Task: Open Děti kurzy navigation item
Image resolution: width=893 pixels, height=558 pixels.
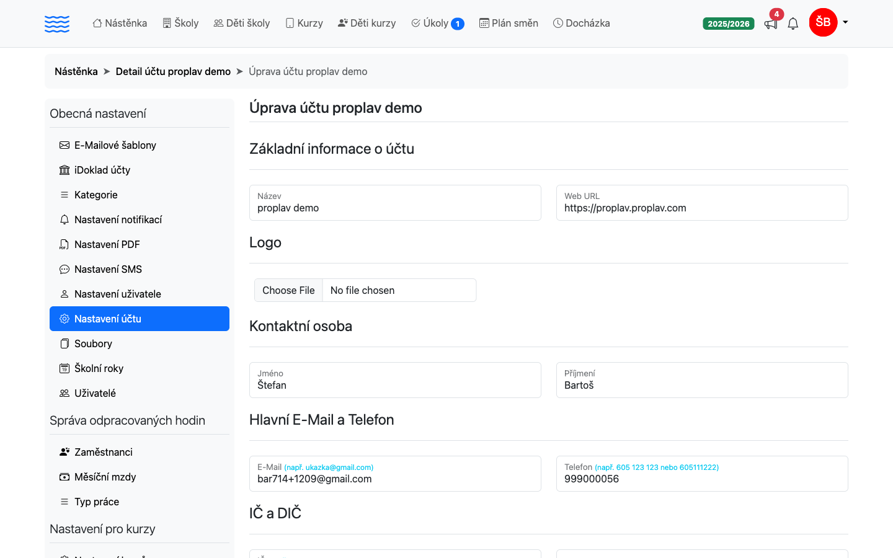Action: coord(367,23)
